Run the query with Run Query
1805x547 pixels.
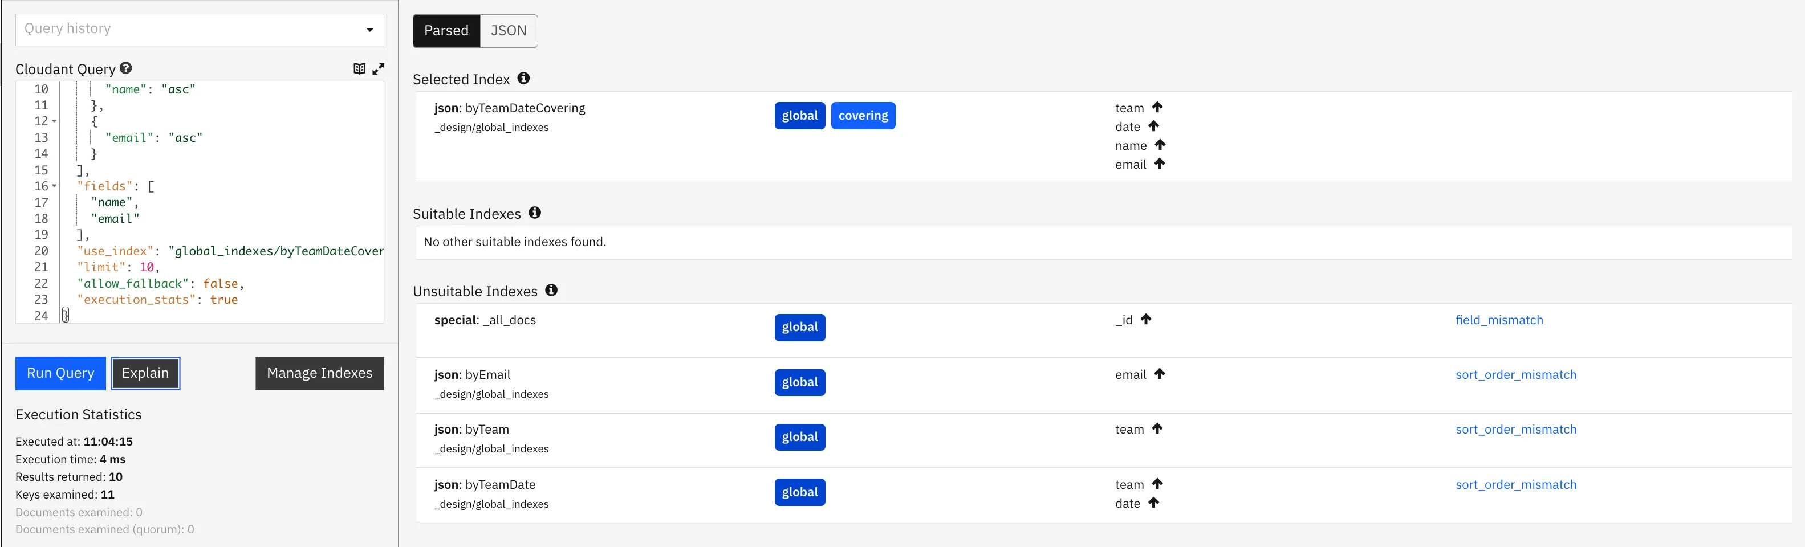point(60,373)
